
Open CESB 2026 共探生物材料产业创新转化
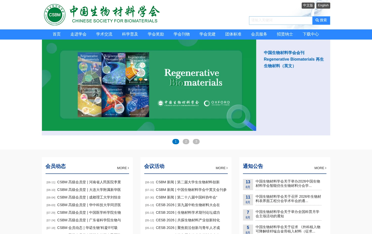pyautogui.click(x=188, y=220)
